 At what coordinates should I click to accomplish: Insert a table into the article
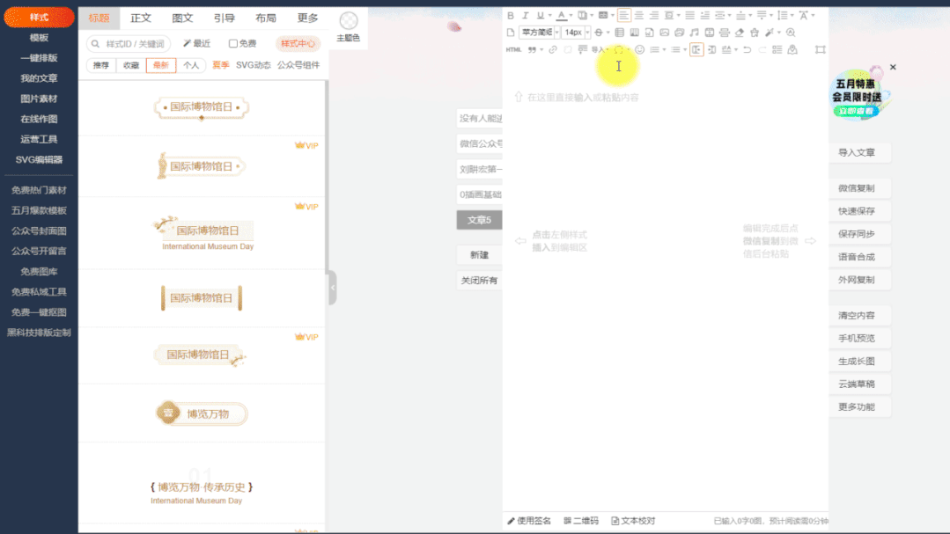click(x=619, y=32)
